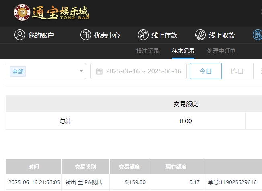
Task: Click the calendar icon in date field
Action: [x=99, y=71]
